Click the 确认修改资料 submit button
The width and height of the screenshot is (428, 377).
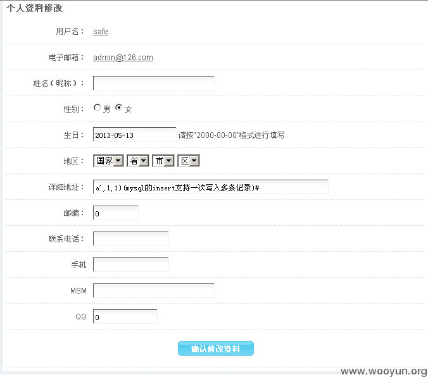tap(216, 349)
